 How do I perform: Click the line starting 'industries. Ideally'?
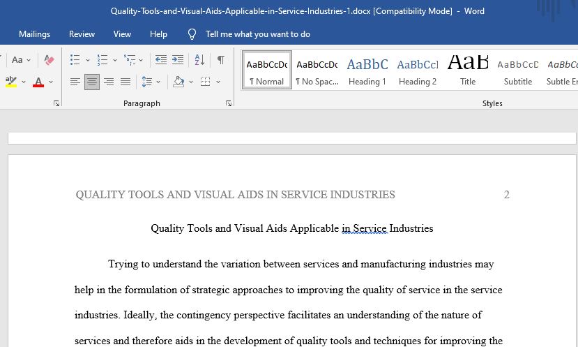pyautogui.click(x=278, y=315)
